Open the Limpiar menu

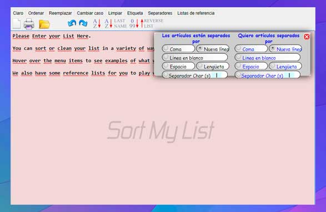pyautogui.click(x=115, y=13)
